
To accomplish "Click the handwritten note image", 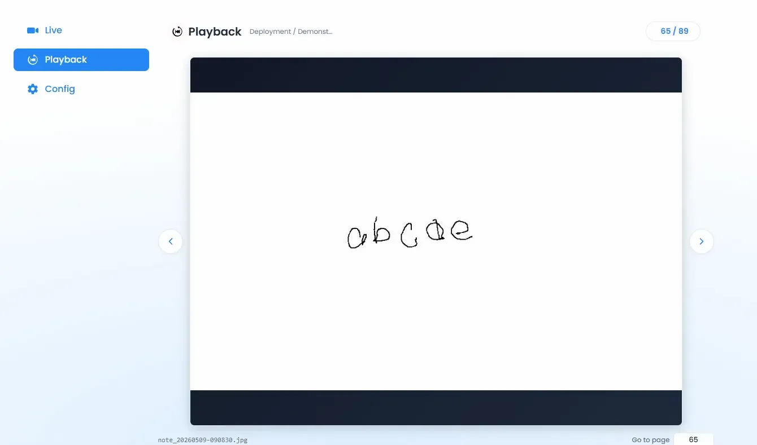I will pyautogui.click(x=436, y=241).
